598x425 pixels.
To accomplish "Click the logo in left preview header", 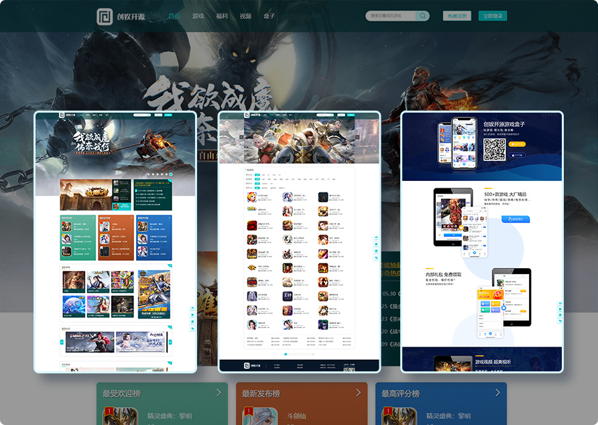I will [62, 115].
